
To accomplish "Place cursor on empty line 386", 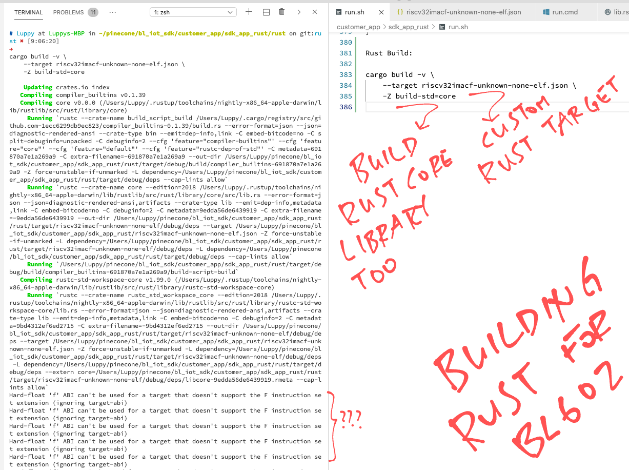I will [461, 107].
